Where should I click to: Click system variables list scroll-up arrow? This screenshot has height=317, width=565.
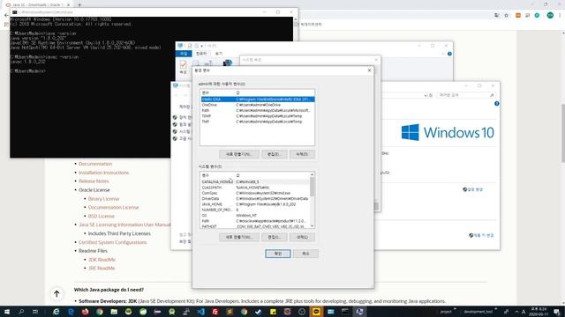(x=312, y=174)
